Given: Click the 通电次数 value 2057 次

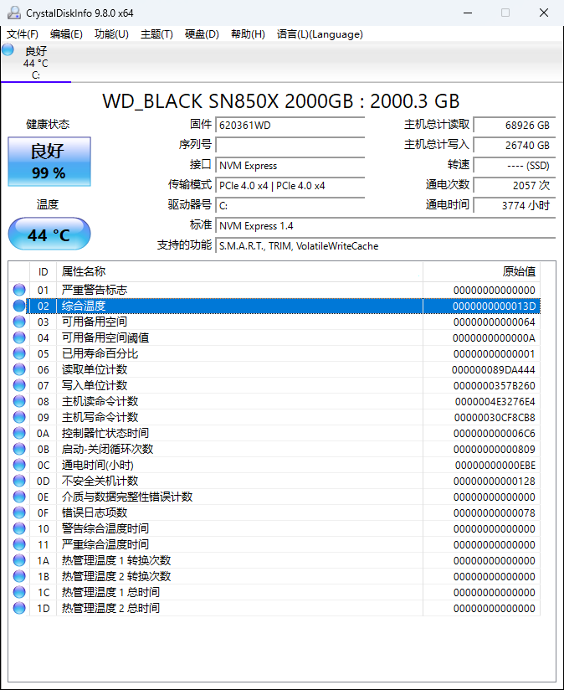Looking at the screenshot, I should pyautogui.click(x=515, y=185).
